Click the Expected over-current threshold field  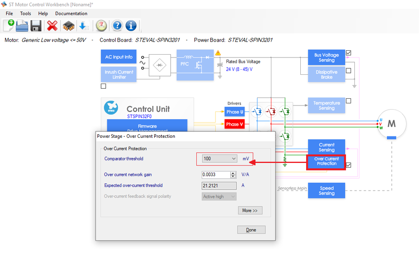(219, 186)
